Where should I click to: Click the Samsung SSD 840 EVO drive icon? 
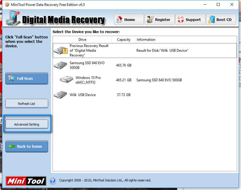tap(61, 65)
